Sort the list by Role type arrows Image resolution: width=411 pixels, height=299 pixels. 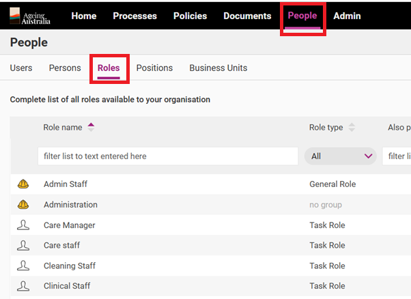(352, 127)
